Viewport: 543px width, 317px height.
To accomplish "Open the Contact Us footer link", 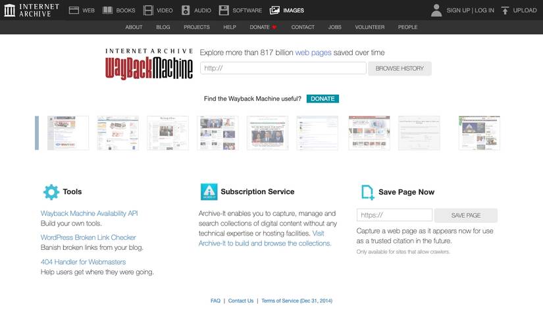I will [x=241, y=301].
